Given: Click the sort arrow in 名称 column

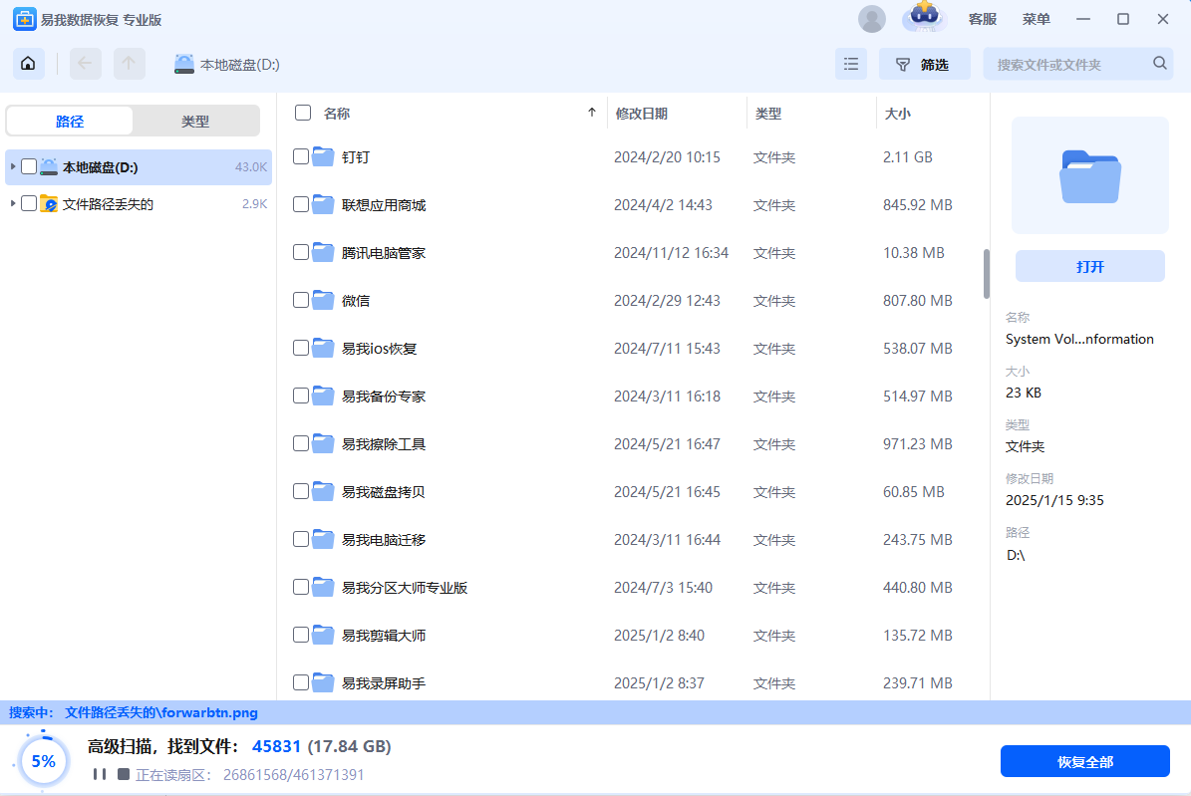Looking at the screenshot, I should (592, 113).
